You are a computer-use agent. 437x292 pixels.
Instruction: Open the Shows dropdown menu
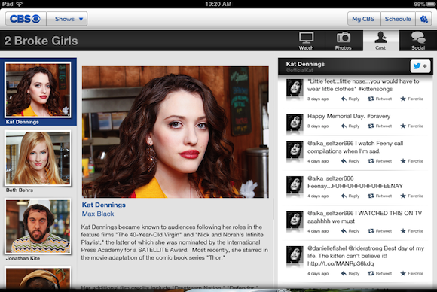coord(67,19)
